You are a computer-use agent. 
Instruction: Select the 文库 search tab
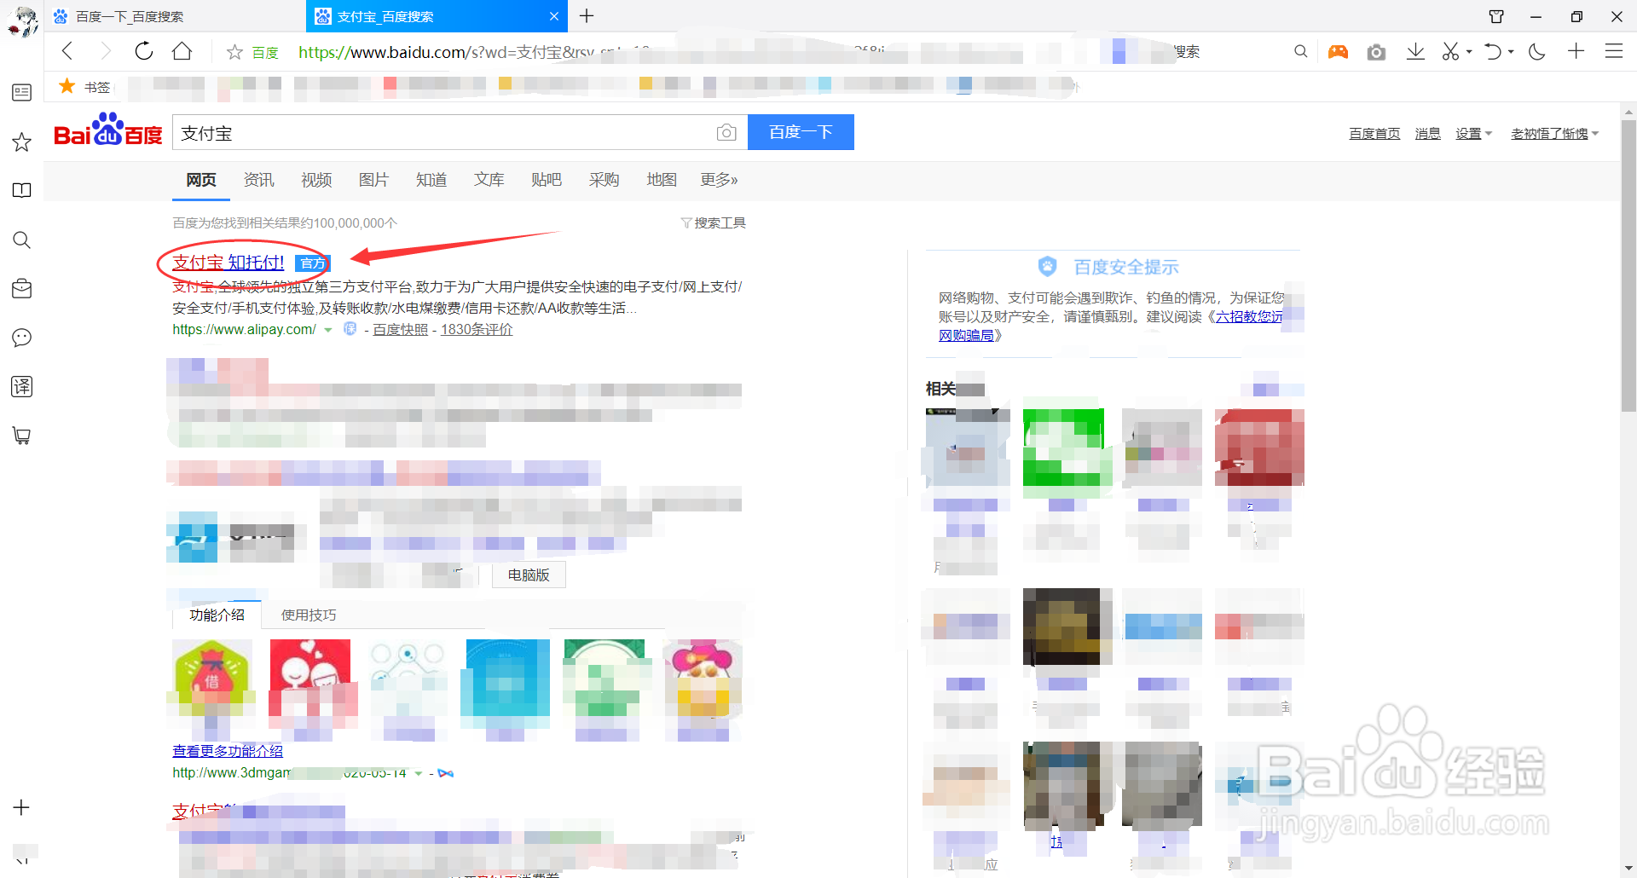[489, 180]
